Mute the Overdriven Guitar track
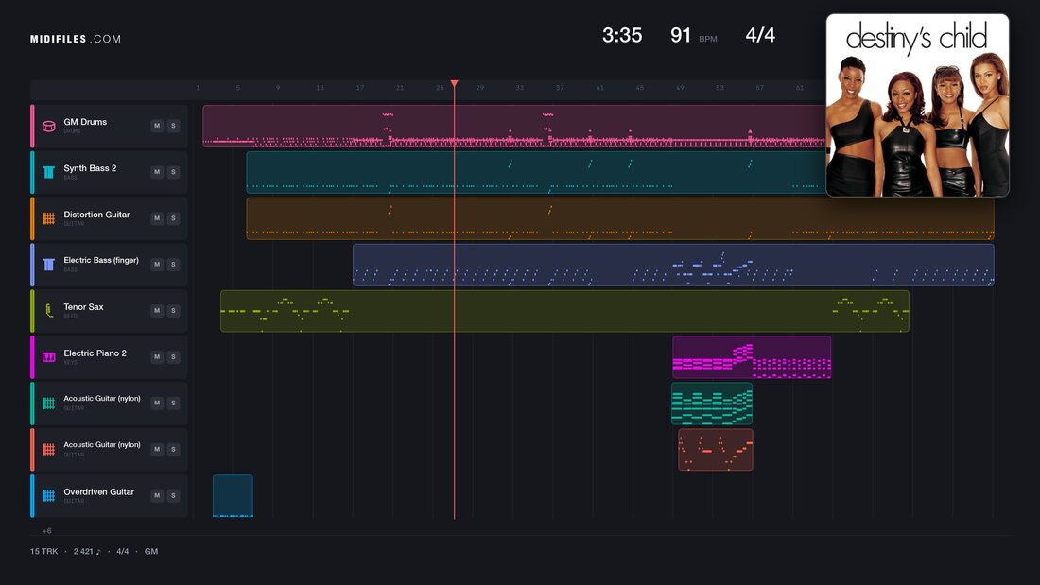This screenshot has width=1040, height=585. tap(157, 495)
